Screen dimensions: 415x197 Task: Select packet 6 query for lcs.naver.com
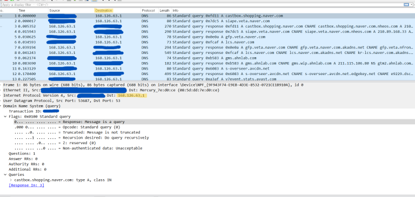pos(207,42)
